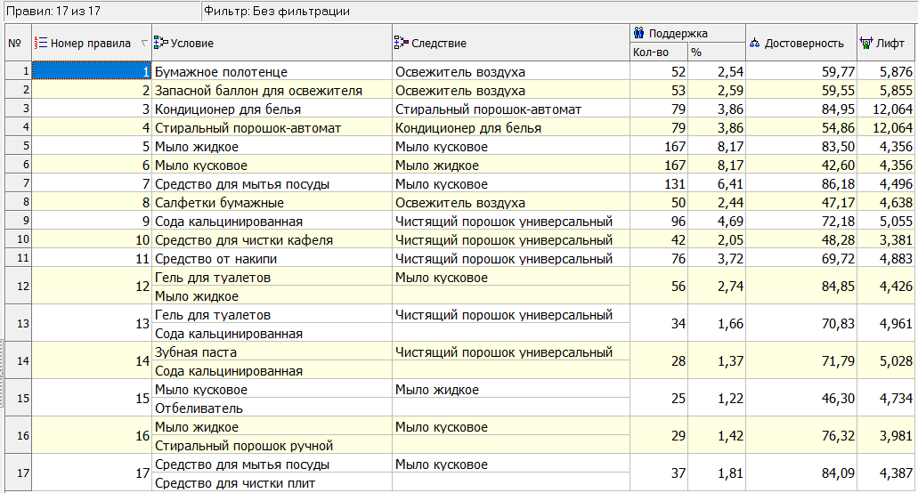Select the Бумажное полотенце condition cell
Screen dimensions: 918x493
coord(221,72)
